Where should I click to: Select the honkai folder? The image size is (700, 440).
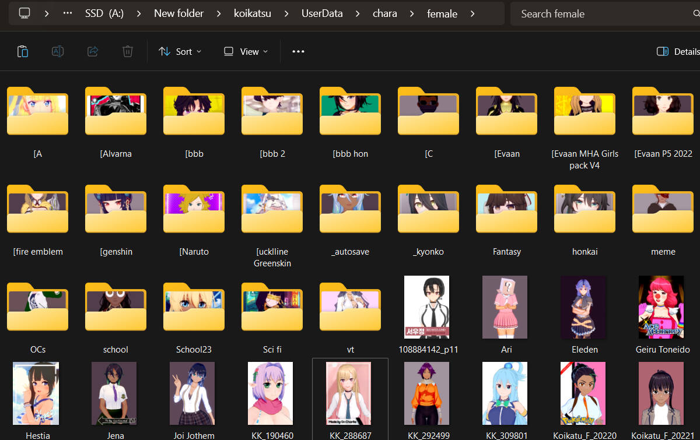tap(585, 221)
